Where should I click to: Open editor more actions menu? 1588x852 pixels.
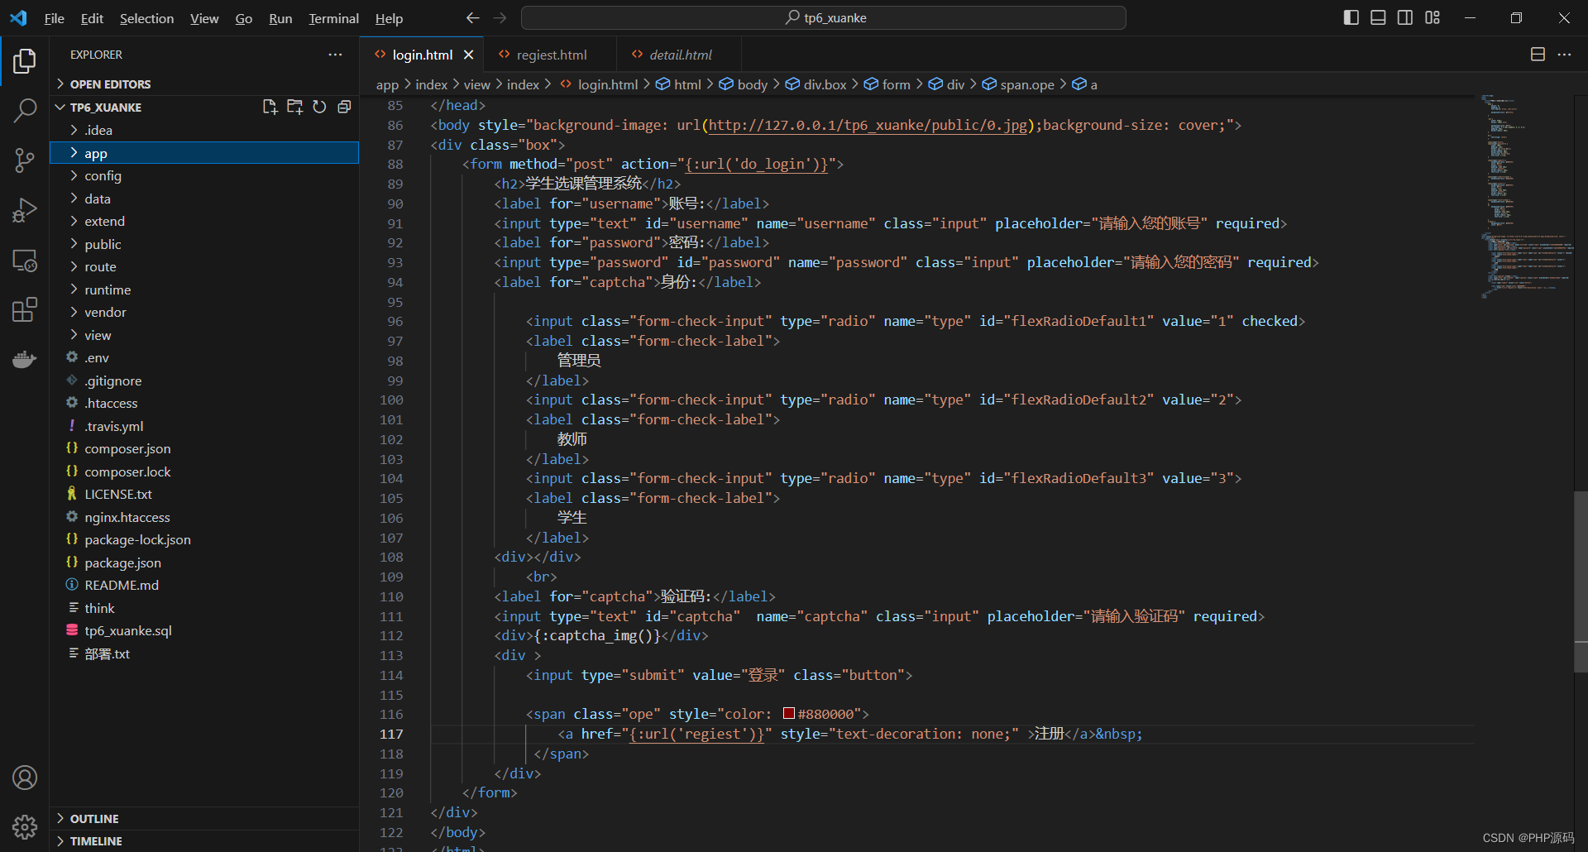pyautogui.click(x=1564, y=55)
